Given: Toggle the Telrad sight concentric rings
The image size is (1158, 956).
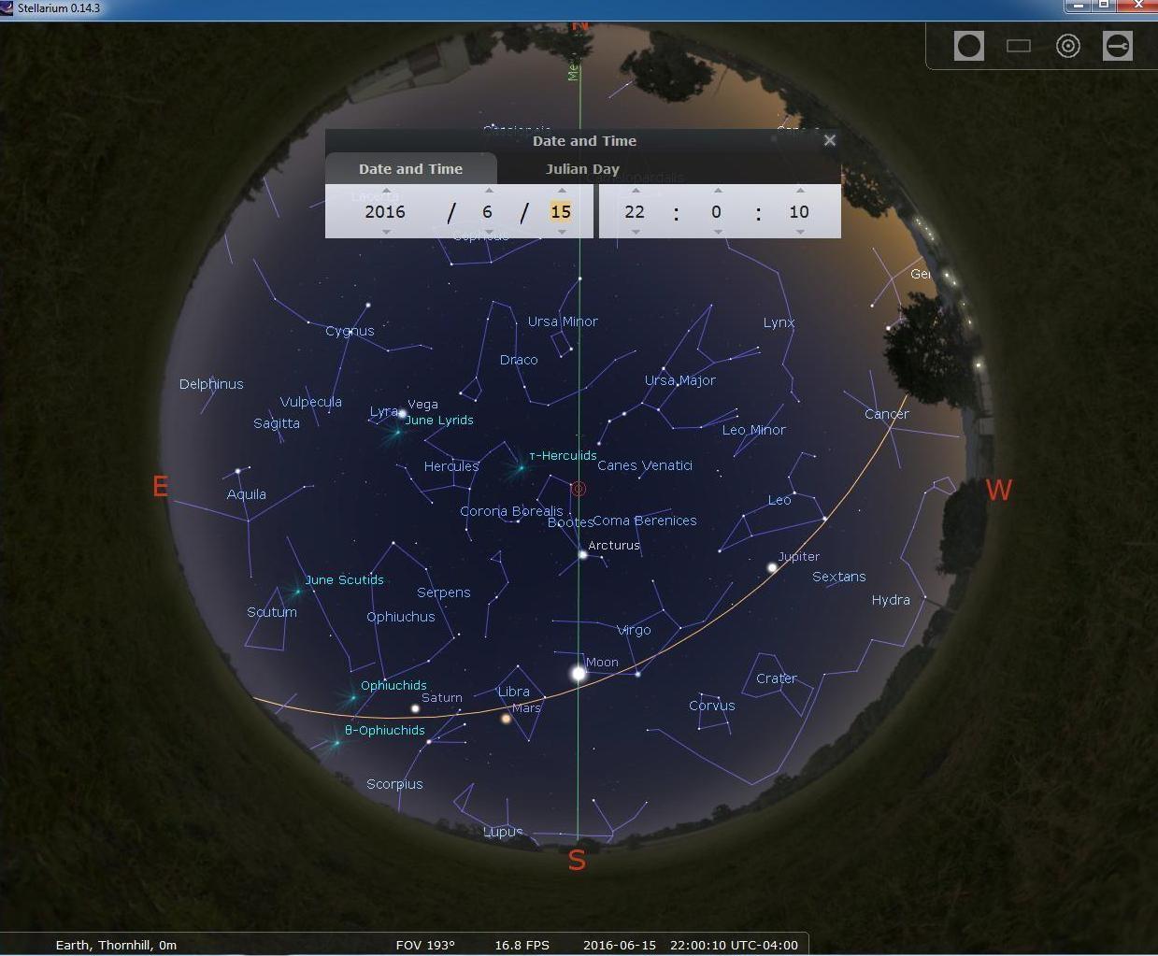Looking at the screenshot, I should coord(1067,46).
